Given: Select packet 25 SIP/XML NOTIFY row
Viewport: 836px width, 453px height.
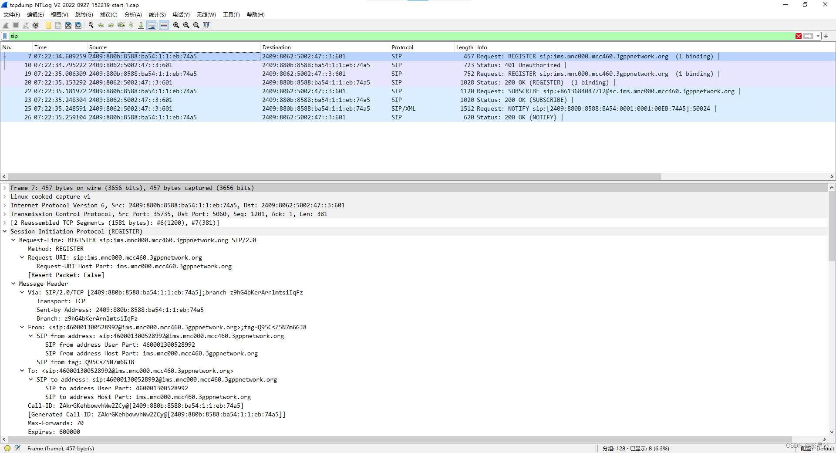Looking at the screenshot, I should coord(417,108).
